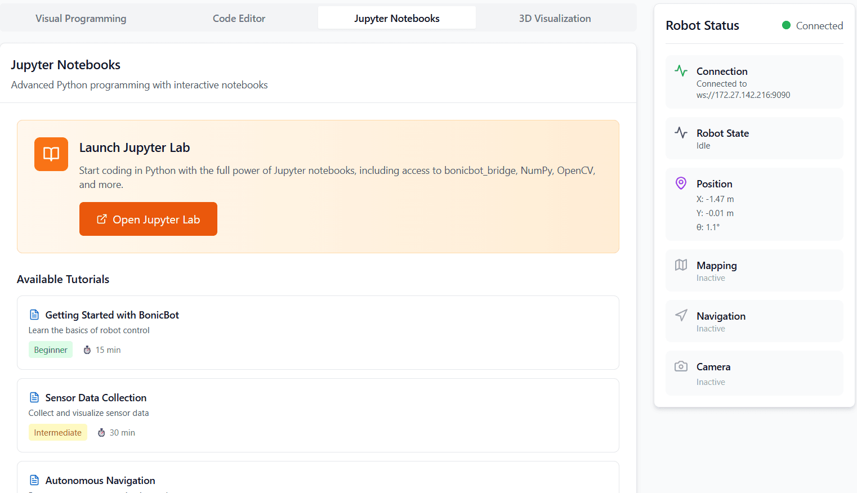Click the document icon for Getting Started with BonicBot

point(34,315)
